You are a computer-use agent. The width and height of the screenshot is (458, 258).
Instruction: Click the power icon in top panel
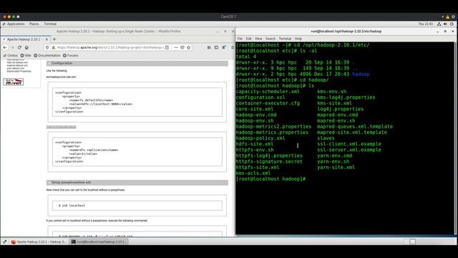coord(452,24)
